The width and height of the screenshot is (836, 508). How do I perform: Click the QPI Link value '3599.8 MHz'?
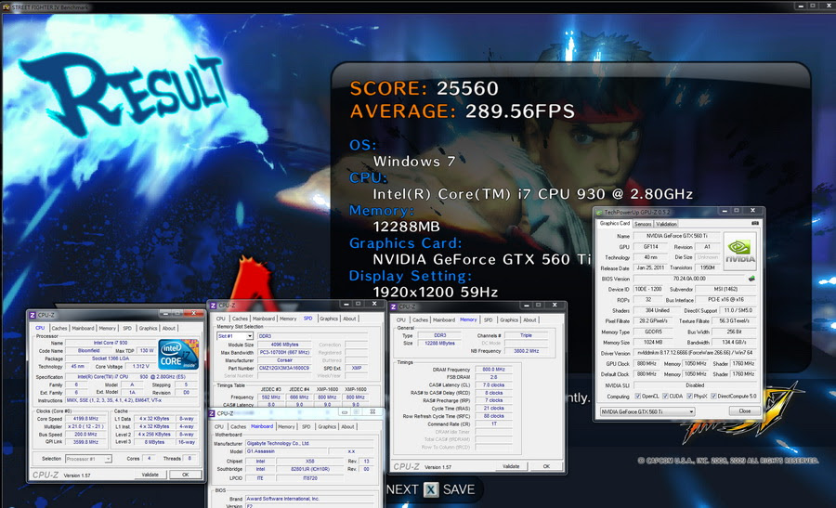click(x=85, y=442)
